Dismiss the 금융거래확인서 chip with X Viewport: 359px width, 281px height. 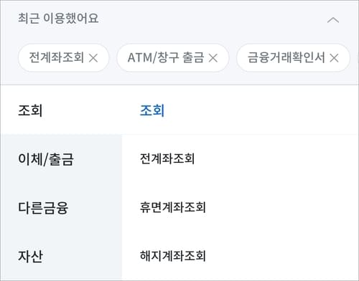click(x=334, y=58)
